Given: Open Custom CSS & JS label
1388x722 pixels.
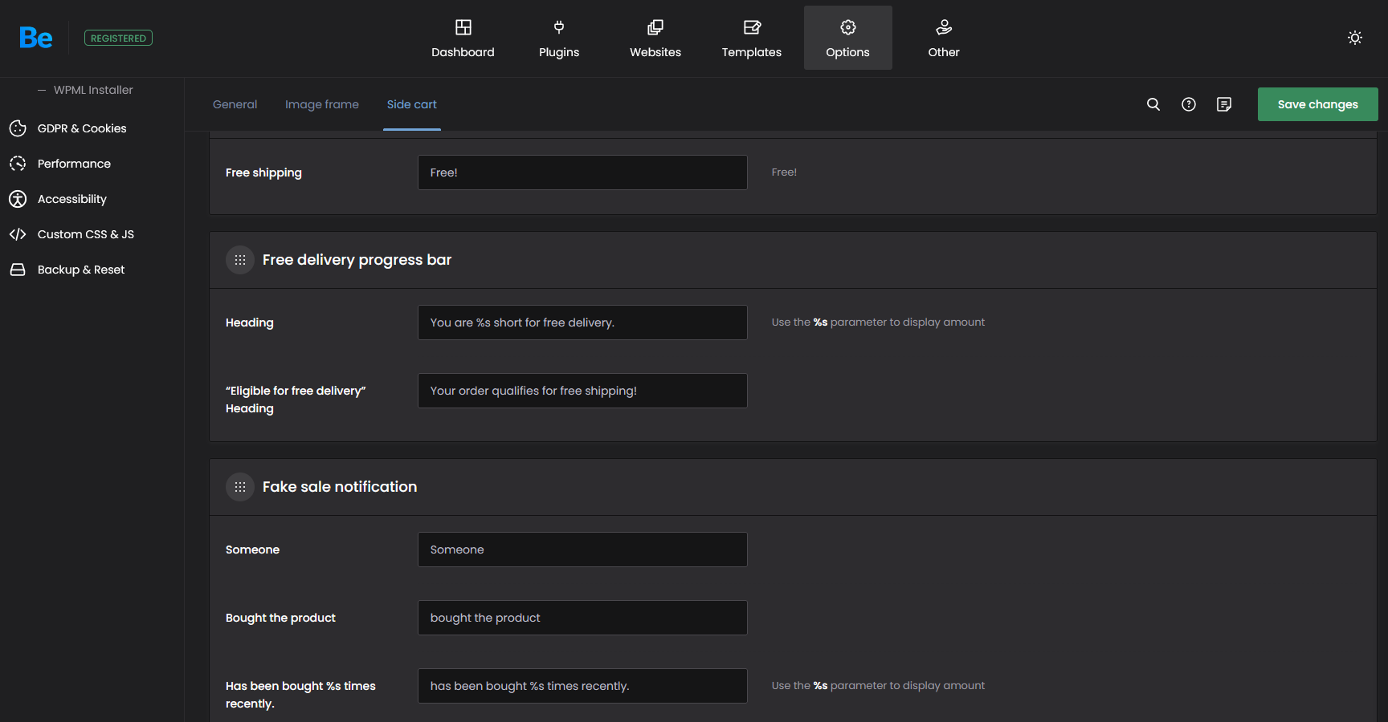Looking at the screenshot, I should (86, 234).
